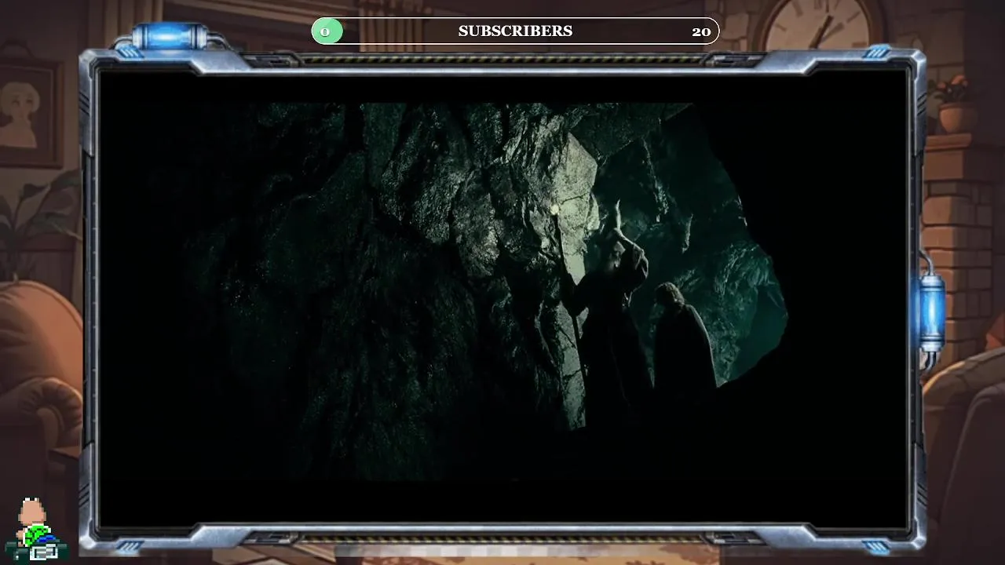Click the subscribers goal progress bar
Screen dimensions: 1005x565
pos(515,31)
